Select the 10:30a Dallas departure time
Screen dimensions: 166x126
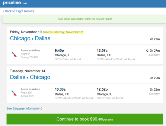click(60, 89)
